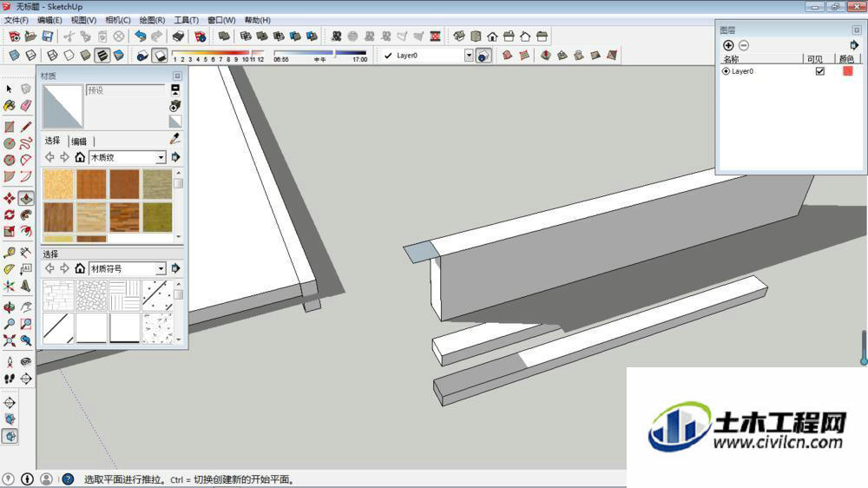
Task: Enable Monochrome face style
Action: tap(119, 56)
